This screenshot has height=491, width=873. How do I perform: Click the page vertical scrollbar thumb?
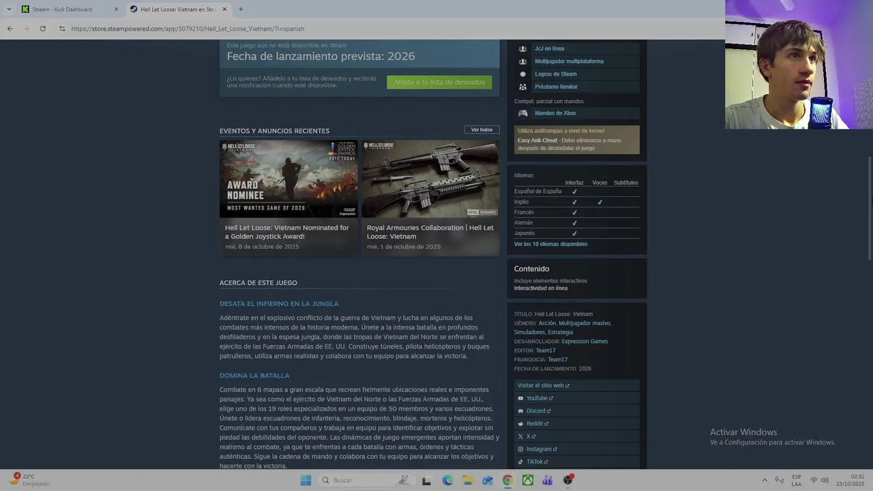[x=869, y=208]
